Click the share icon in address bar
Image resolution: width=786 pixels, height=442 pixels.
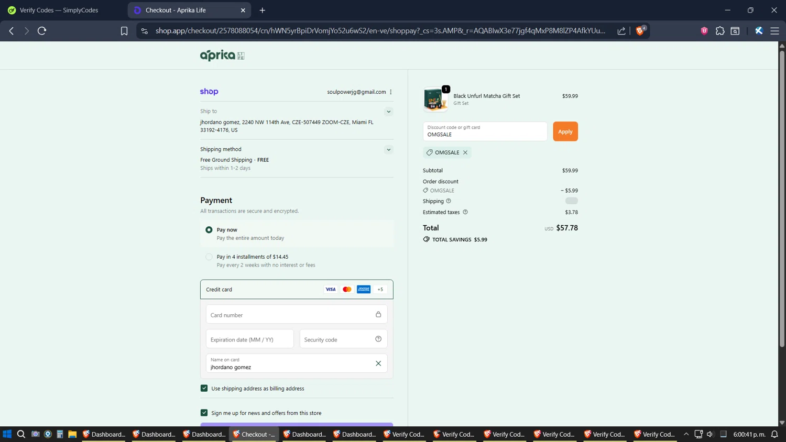coord(621,31)
